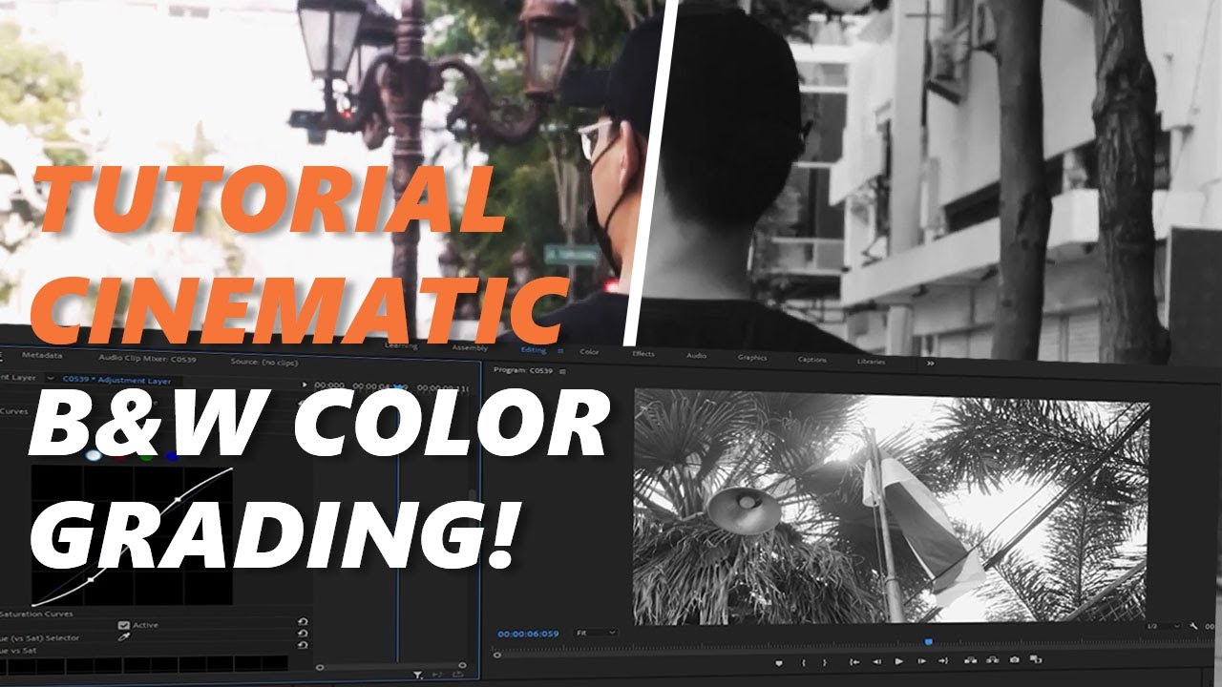Open the Audio Clip Mixer: C0539 tab
The height and width of the screenshot is (687, 1222).
click(x=146, y=359)
